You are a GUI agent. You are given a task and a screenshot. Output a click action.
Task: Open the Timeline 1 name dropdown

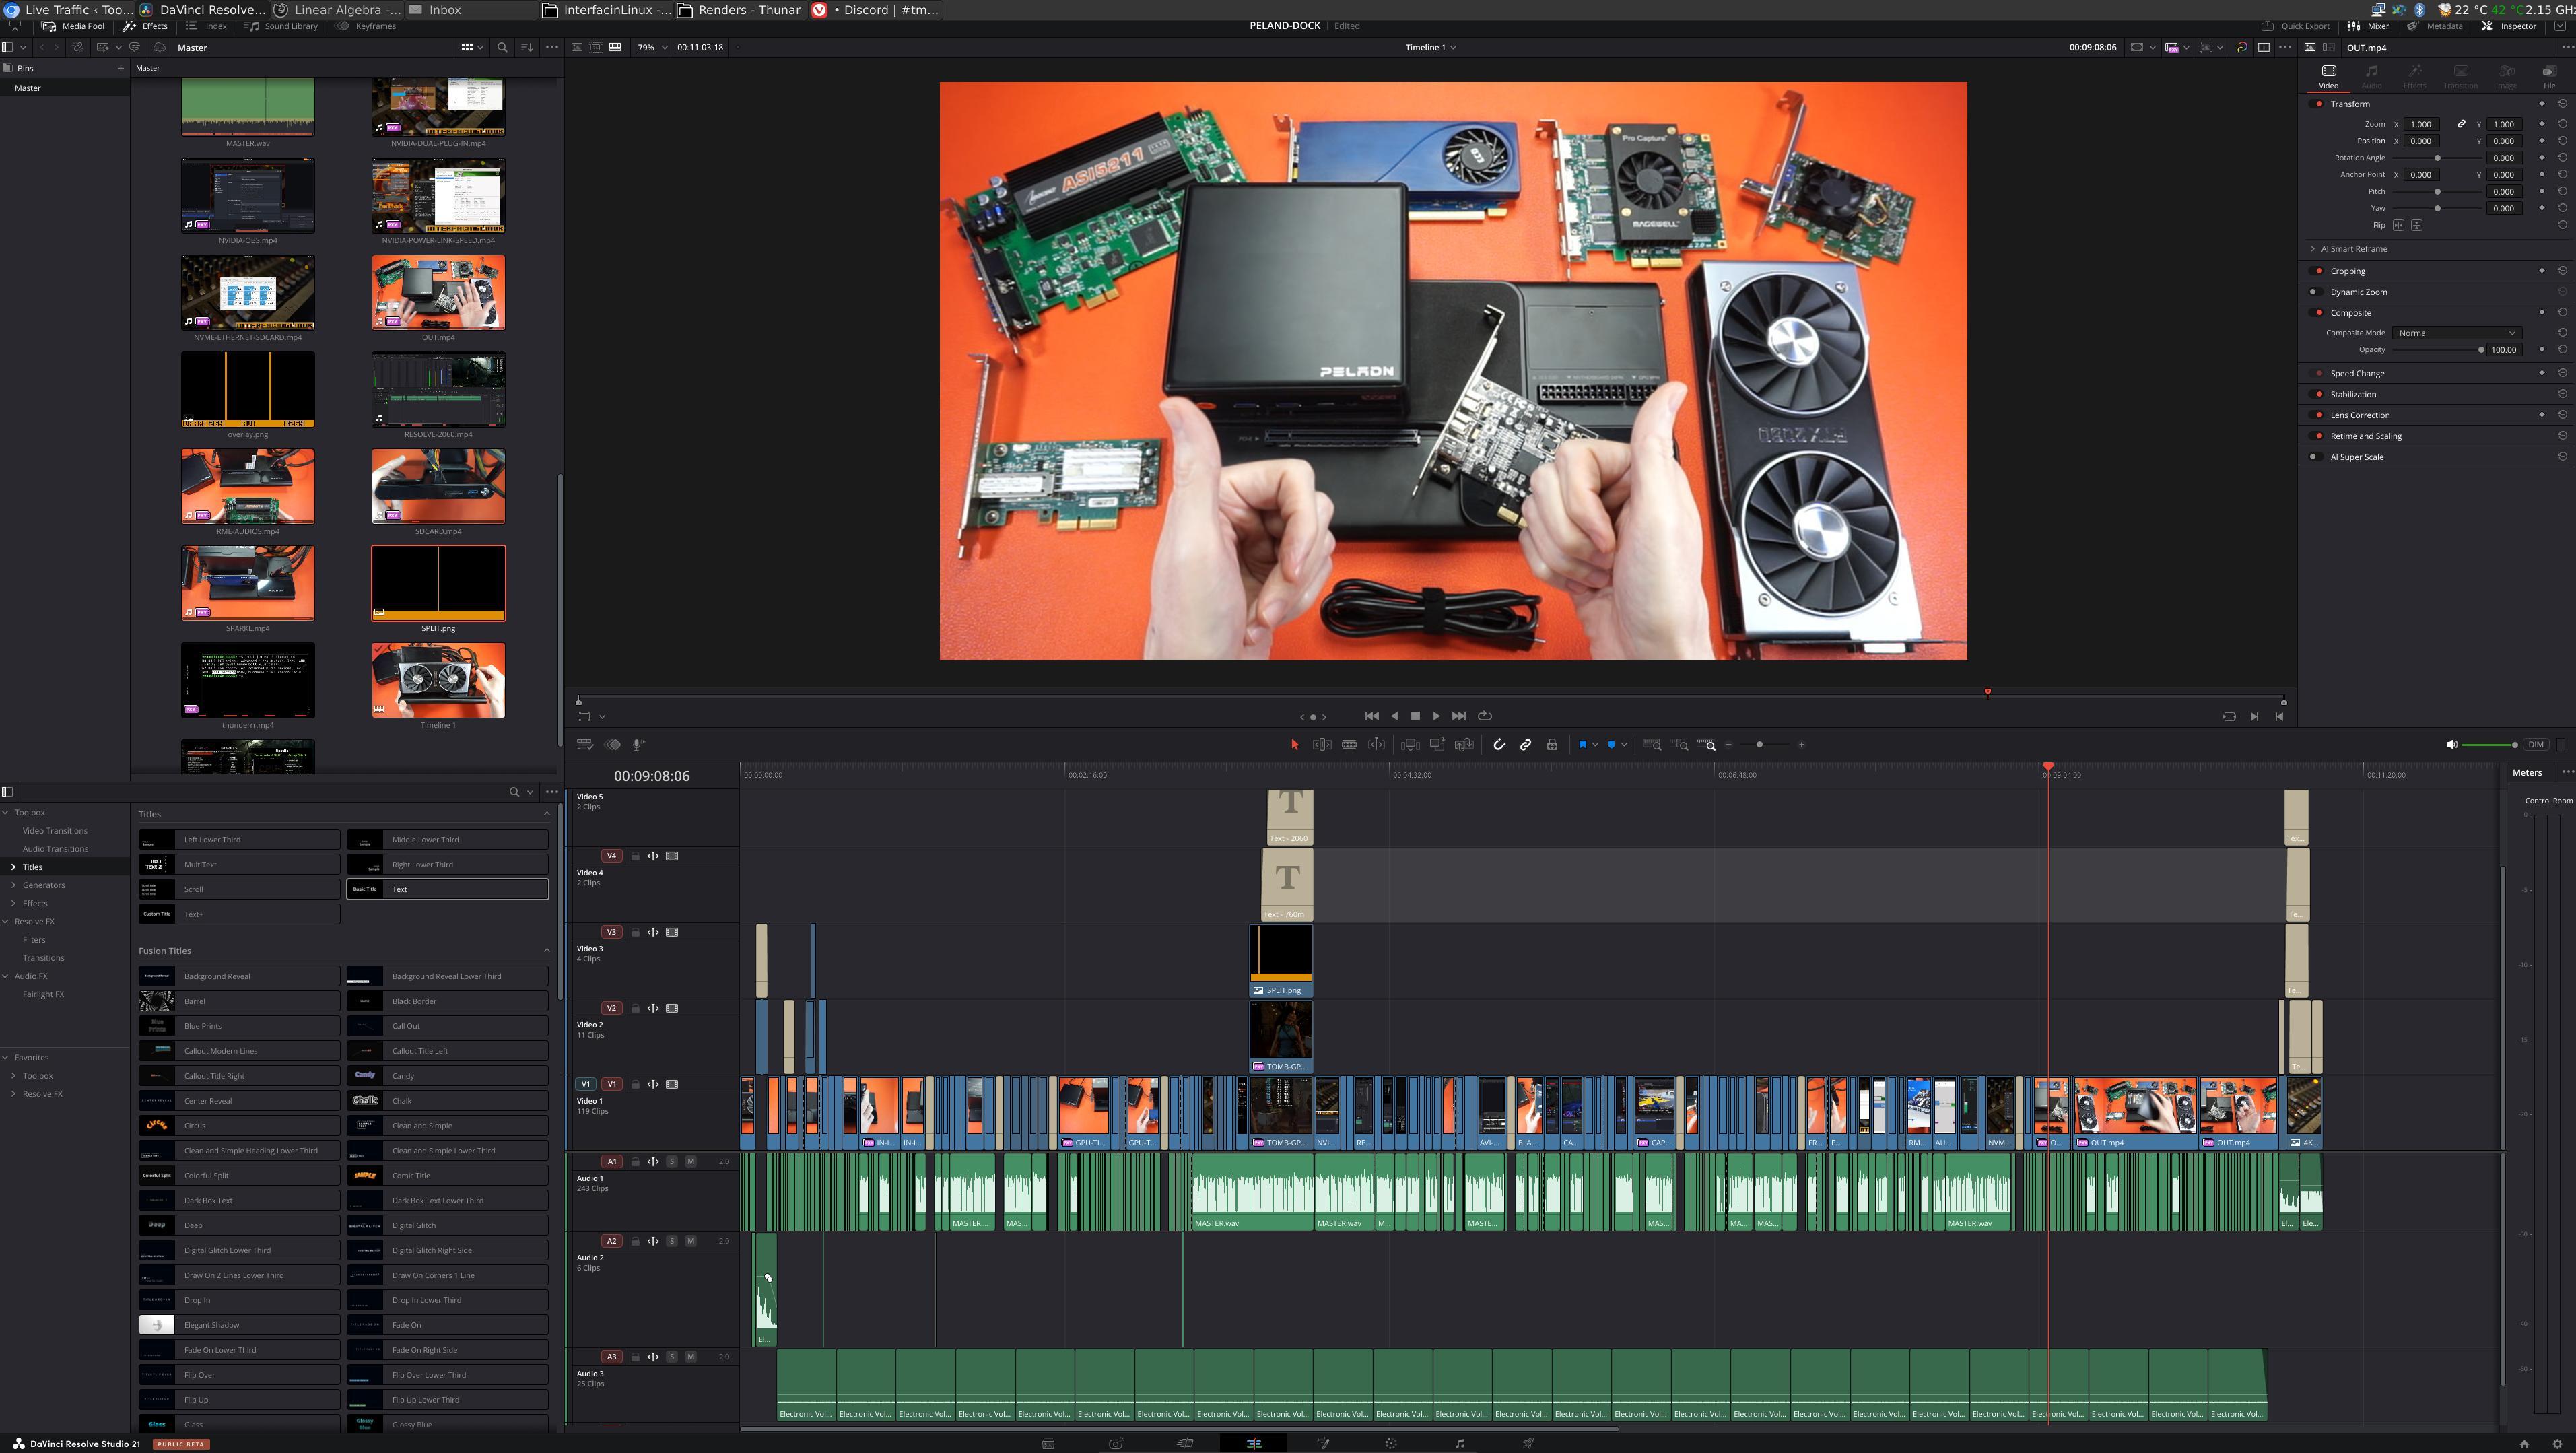click(x=1430, y=48)
